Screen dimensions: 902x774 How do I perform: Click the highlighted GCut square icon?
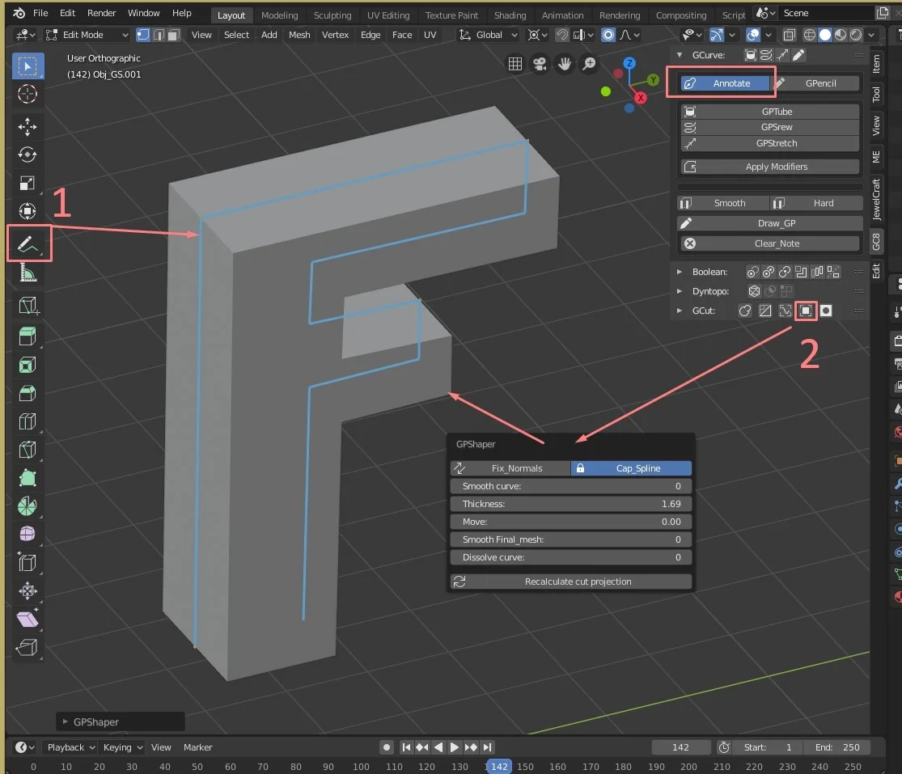click(x=806, y=311)
